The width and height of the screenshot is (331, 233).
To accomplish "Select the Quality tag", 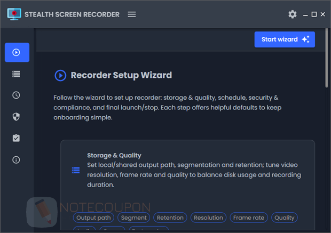I will click(x=285, y=218).
